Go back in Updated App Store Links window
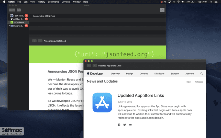Screen dimensions: 221x138 tap(89, 66)
